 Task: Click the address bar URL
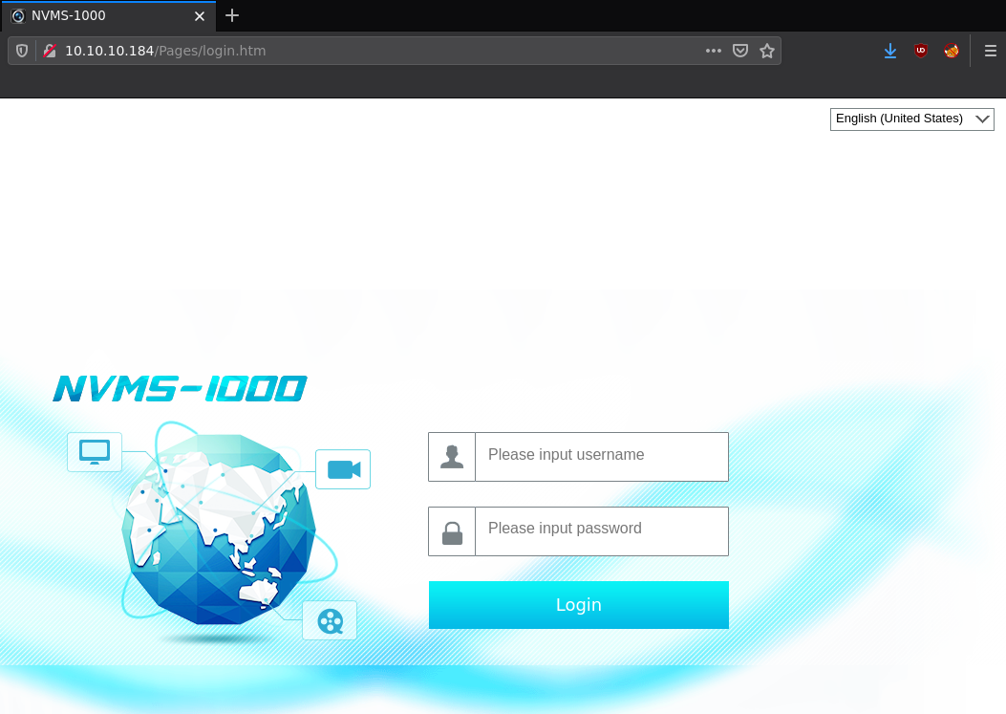[x=165, y=51]
